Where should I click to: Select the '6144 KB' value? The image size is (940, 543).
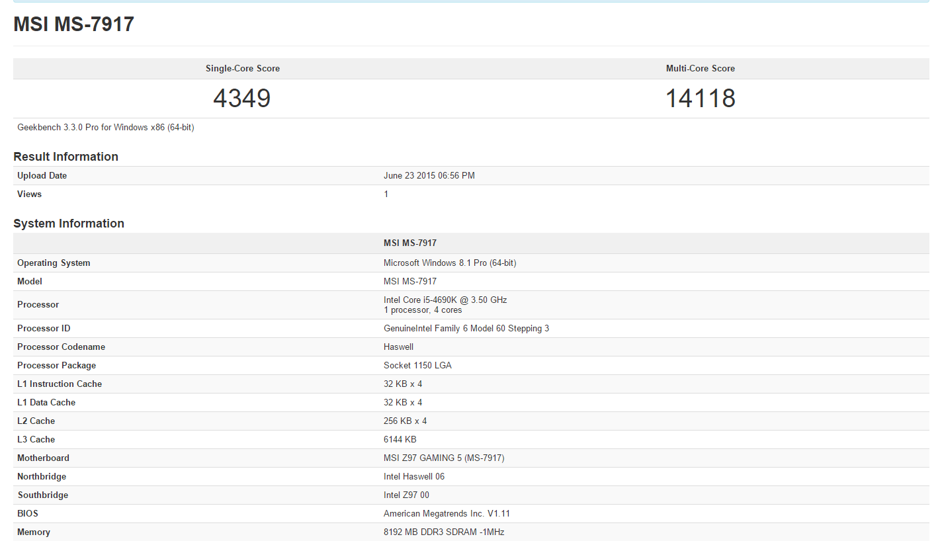400,440
